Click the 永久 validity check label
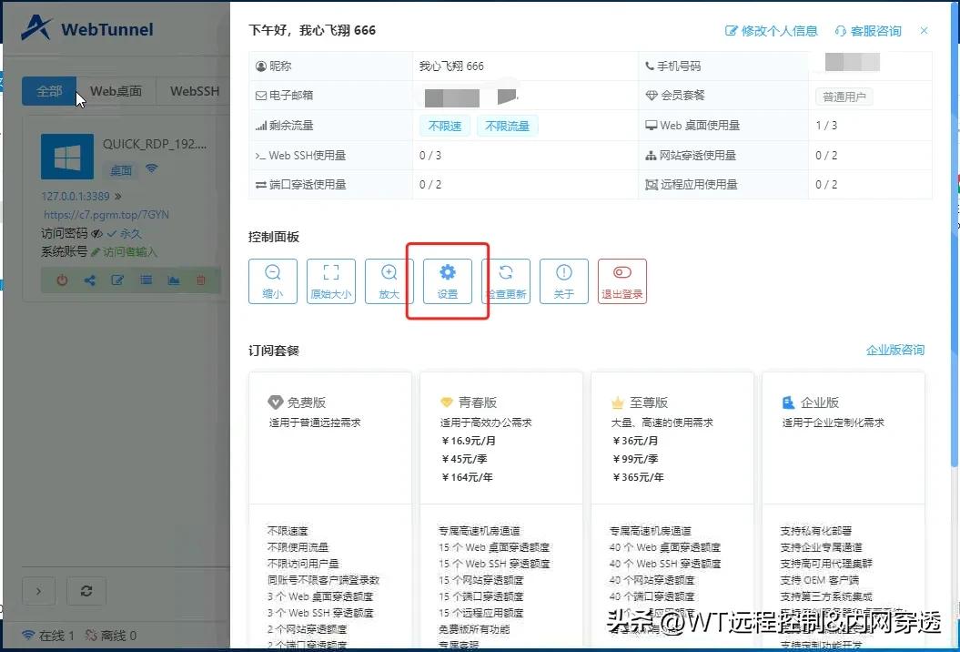The height and width of the screenshot is (652, 960). pos(125,233)
